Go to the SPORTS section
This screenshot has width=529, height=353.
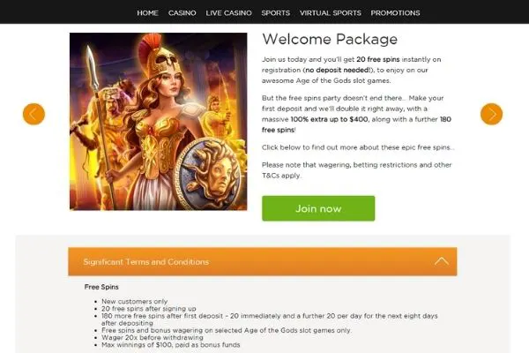(x=275, y=13)
